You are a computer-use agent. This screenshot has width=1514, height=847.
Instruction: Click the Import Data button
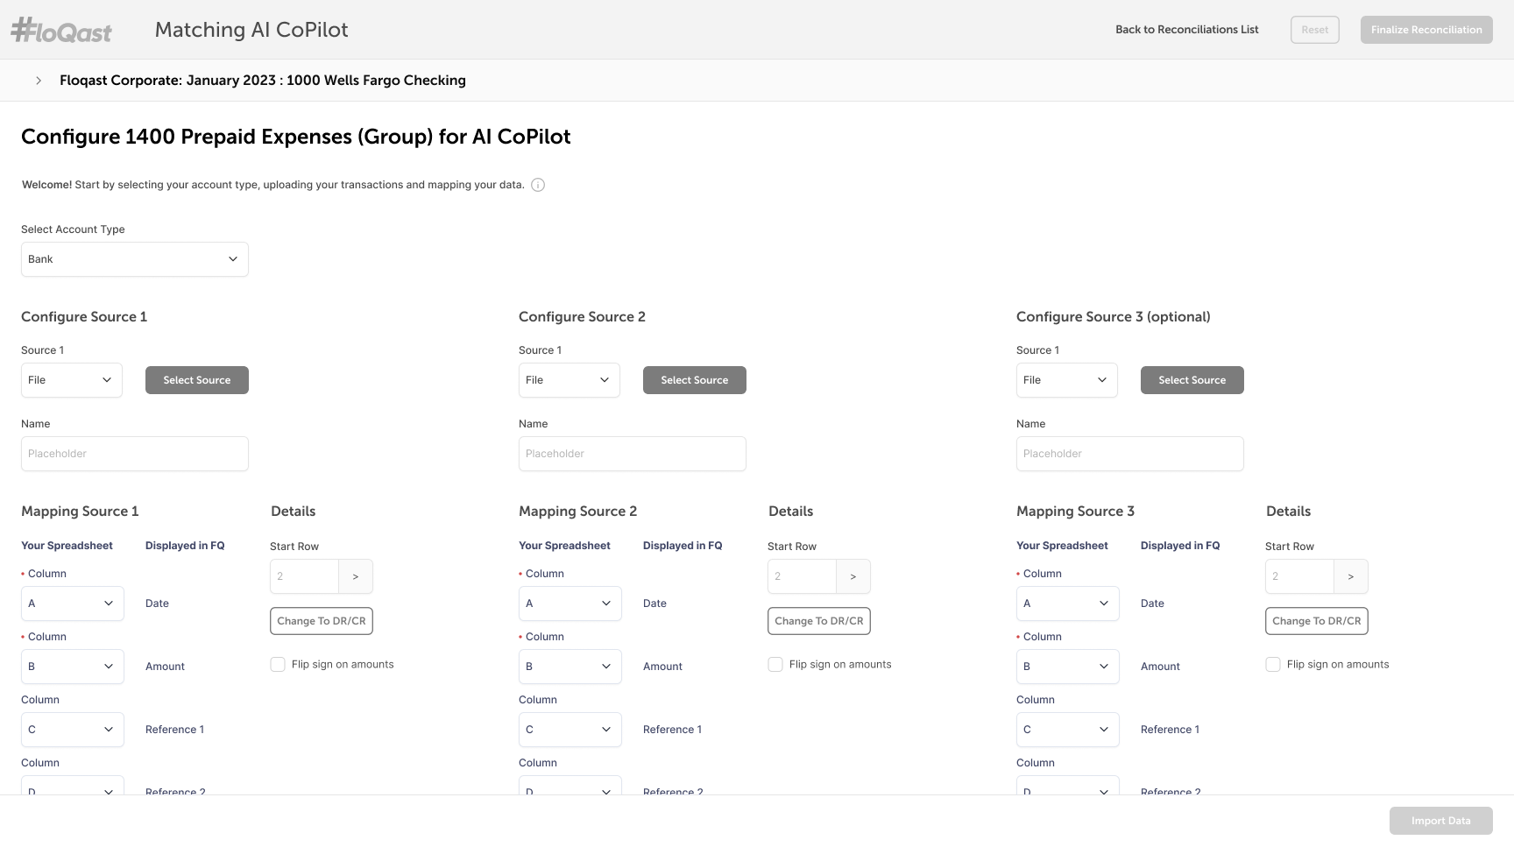point(1441,821)
